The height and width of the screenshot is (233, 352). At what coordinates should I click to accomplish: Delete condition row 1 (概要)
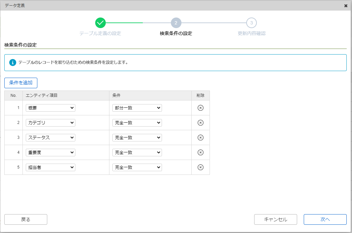201,108
